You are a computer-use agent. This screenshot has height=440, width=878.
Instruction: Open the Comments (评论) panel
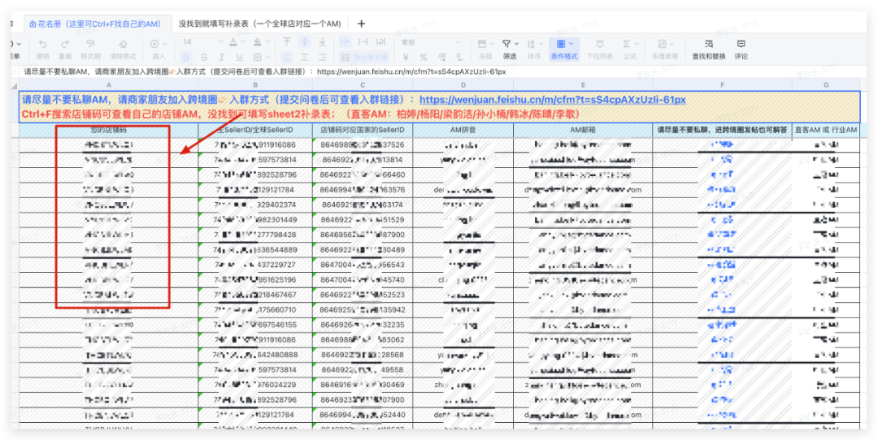pyautogui.click(x=741, y=49)
